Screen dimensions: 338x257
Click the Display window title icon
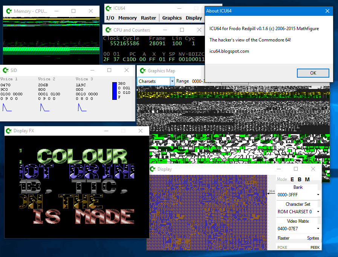coord(153,169)
